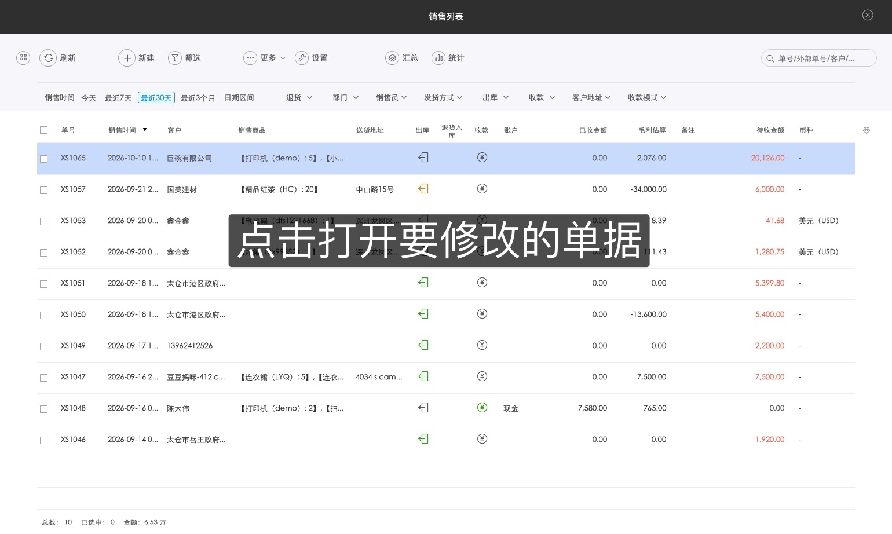892x534 pixels.
Task: Open the 部门 filter dropdown
Action: (x=346, y=97)
